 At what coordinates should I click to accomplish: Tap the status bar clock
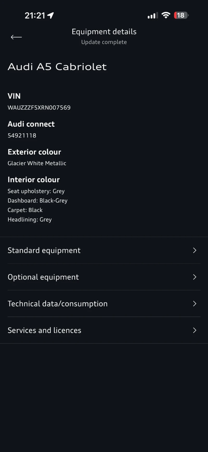(35, 16)
